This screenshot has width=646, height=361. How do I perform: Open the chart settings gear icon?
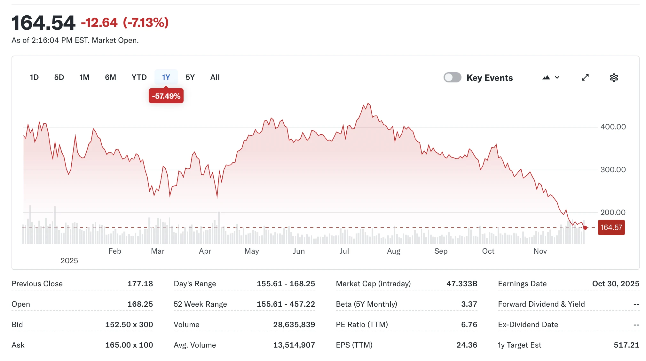[x=614, y=78]
